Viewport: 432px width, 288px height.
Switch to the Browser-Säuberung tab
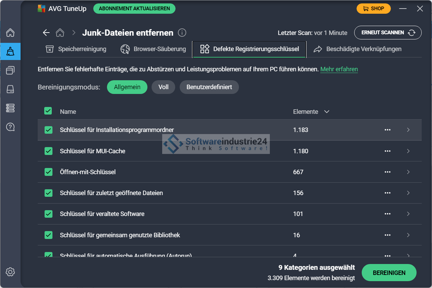pos(153,49)
